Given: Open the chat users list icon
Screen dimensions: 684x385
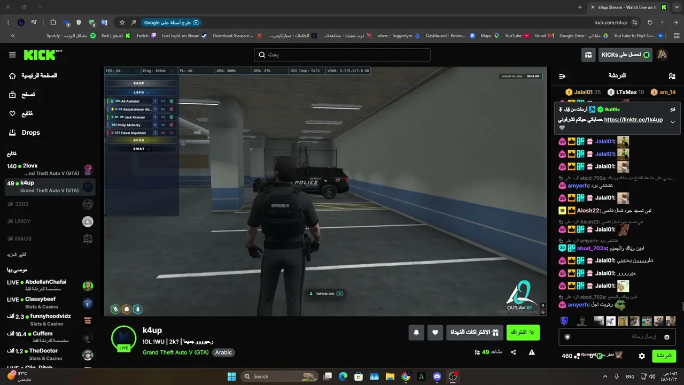Looking at the screenshot, I should (672, 76).
